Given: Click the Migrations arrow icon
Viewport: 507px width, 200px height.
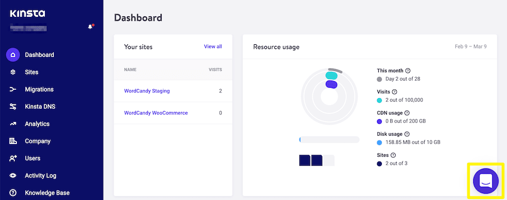Looking at the screenshot, I should 13,90.
